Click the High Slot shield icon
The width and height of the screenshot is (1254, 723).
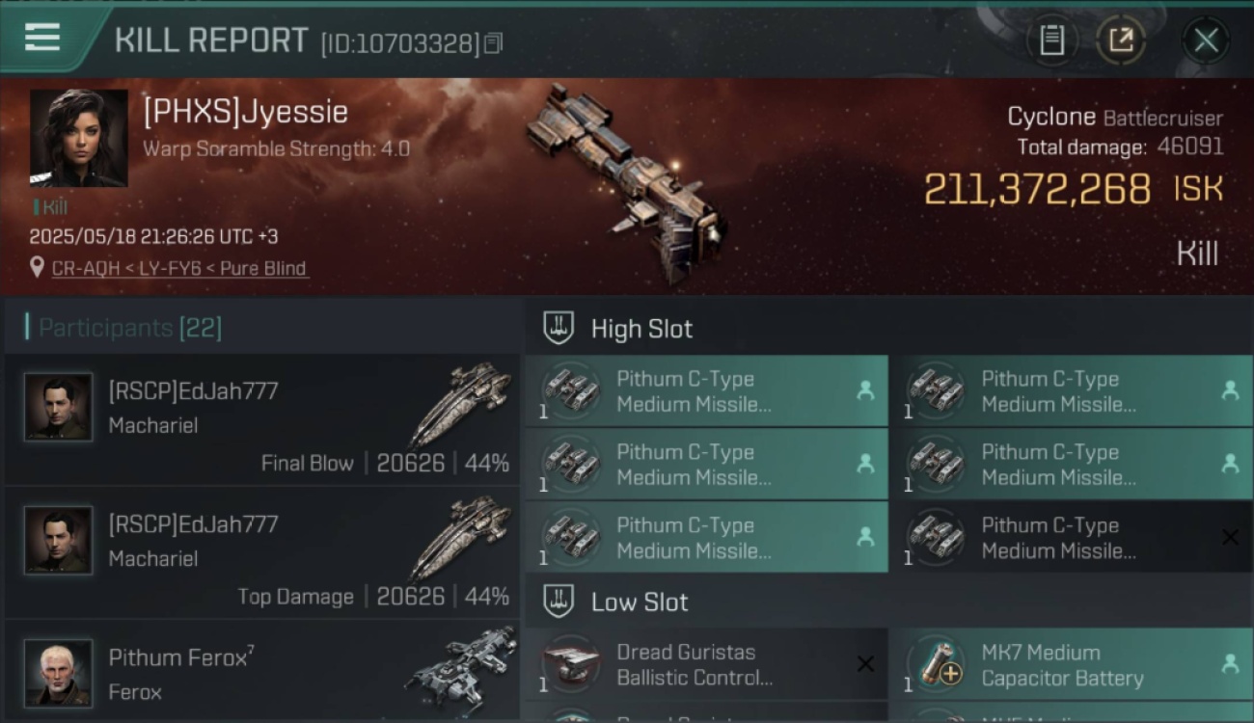(x=559, y=328)
